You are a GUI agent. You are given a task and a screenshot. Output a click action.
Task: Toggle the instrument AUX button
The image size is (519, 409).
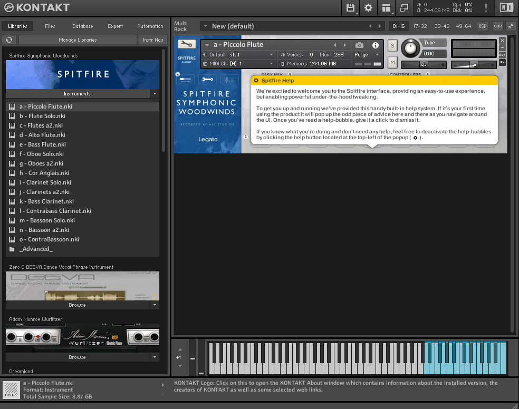(503, 55)
